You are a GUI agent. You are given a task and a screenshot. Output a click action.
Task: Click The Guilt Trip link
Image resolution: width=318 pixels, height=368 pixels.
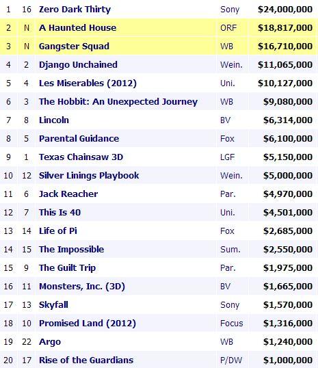[x=67, y=267]
